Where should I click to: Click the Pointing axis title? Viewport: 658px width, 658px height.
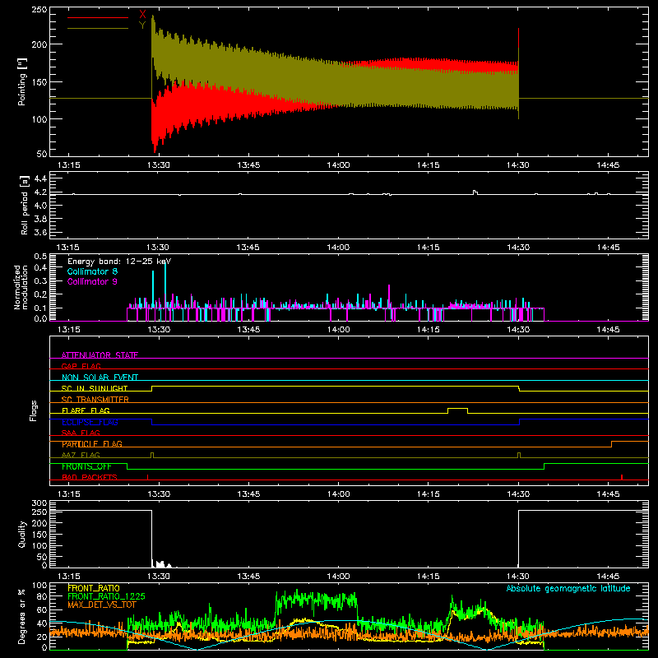22,81
